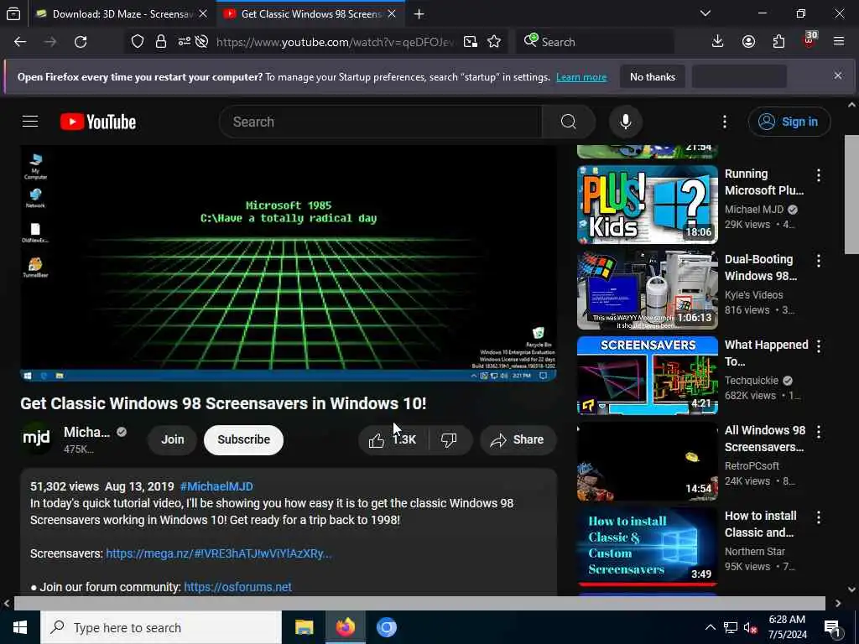The height and width of the screenshot is (644, 859).
Task: Open the extensions puzzle icon
Action: click(x=779, y=42)
